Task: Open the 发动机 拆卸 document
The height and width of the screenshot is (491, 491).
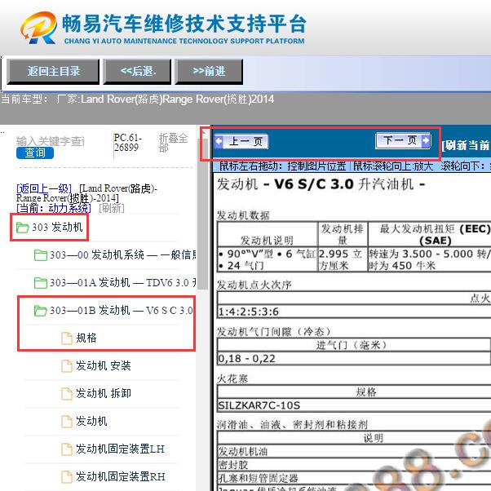Action: [104, 393]
